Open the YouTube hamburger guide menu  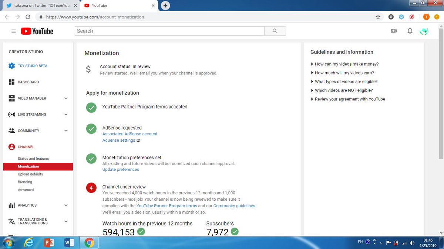coord(14,31)
